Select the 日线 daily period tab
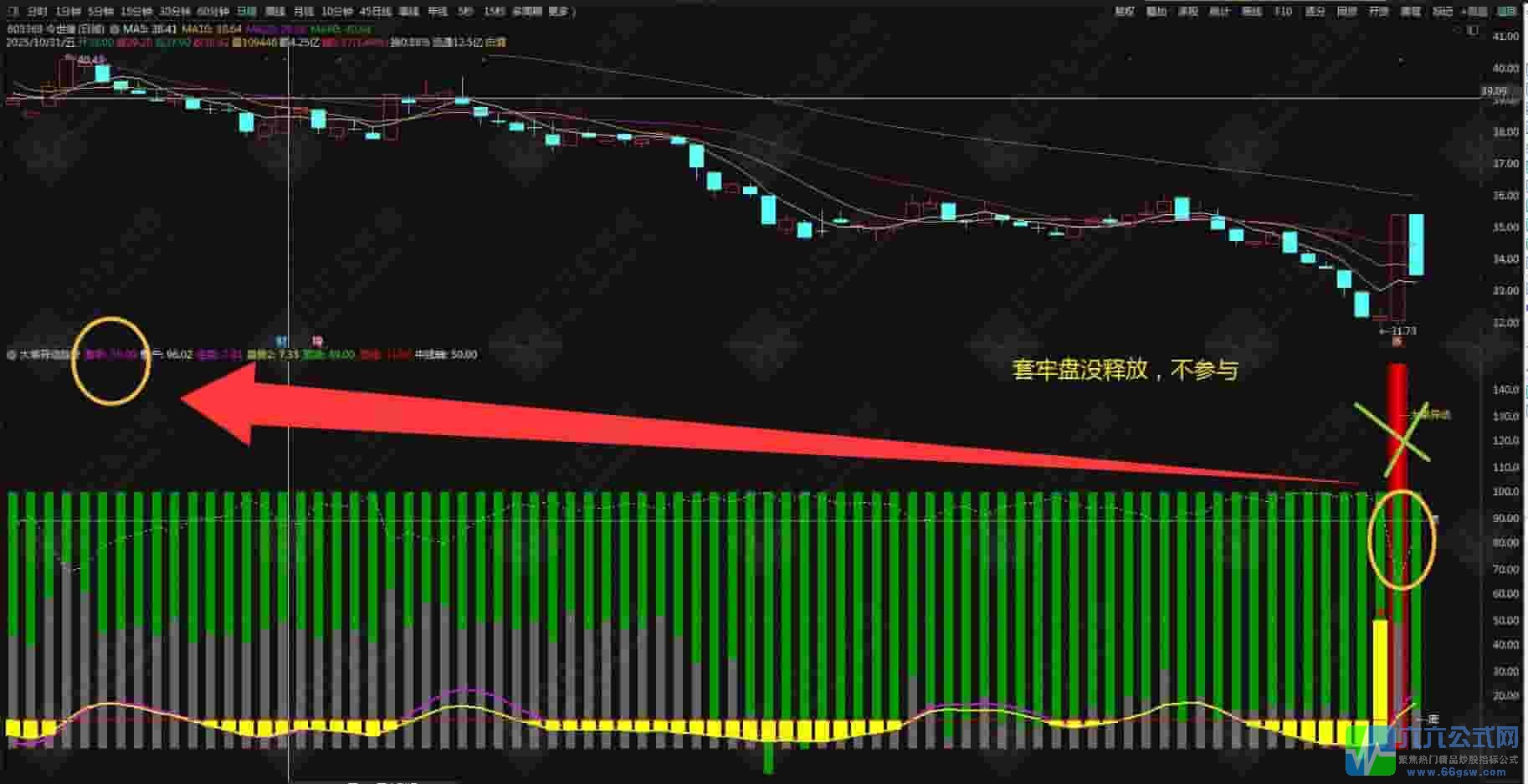 tap(245, 12)
